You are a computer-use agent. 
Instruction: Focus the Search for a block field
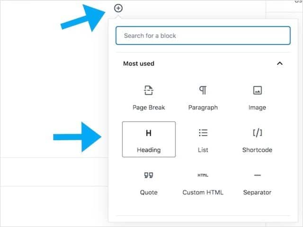(203, 35)
